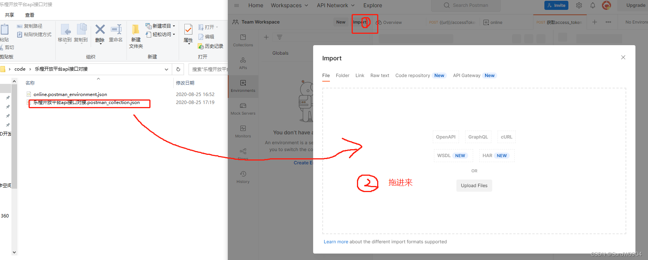This screenshot has width=648, height=260.
Task: Click the Upload Files button
Action: tap(474, 186)
